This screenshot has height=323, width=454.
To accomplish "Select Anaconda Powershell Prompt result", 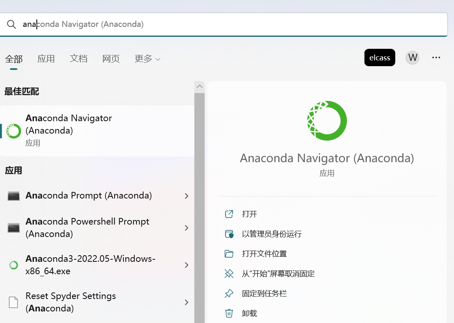I will click(97, 228).
